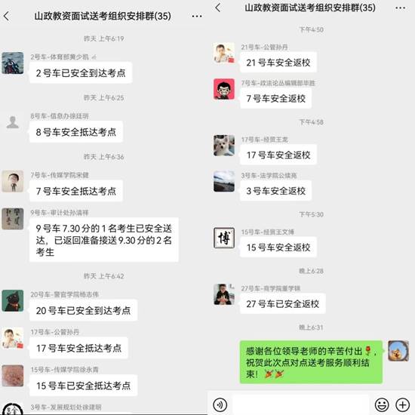Tap the red cartoon avatar of 7号车 sender
Viewport: 415px width, 415px height.
tap(224, 89)
